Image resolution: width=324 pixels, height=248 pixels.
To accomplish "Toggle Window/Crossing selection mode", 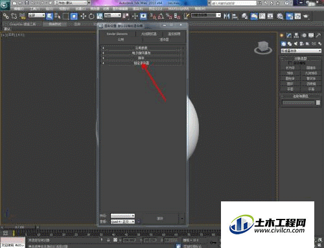I will coord(74,16).
